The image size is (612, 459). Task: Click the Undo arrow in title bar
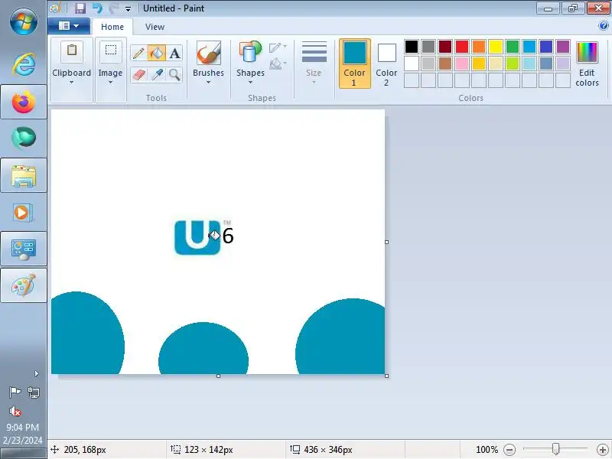(x=97, y=8)
